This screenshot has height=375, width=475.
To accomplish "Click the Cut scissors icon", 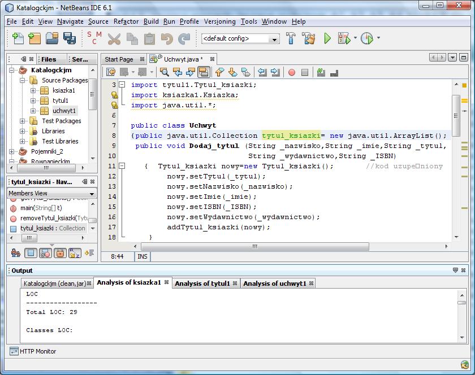I will 114,39.
